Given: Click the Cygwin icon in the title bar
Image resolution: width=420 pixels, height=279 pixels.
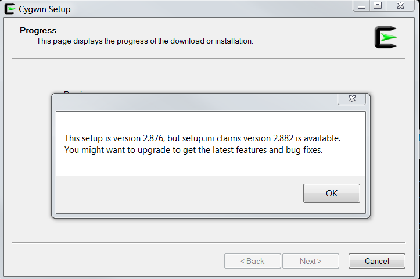Looking at the screenshot, I should [x=10, y=9].
